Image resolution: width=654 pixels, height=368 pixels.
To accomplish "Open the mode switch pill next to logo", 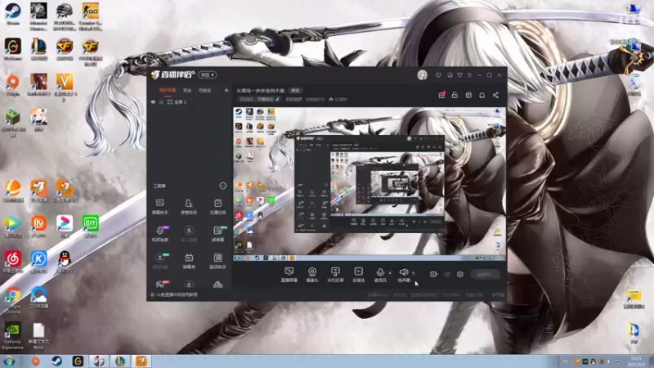I will coord(208,75).
